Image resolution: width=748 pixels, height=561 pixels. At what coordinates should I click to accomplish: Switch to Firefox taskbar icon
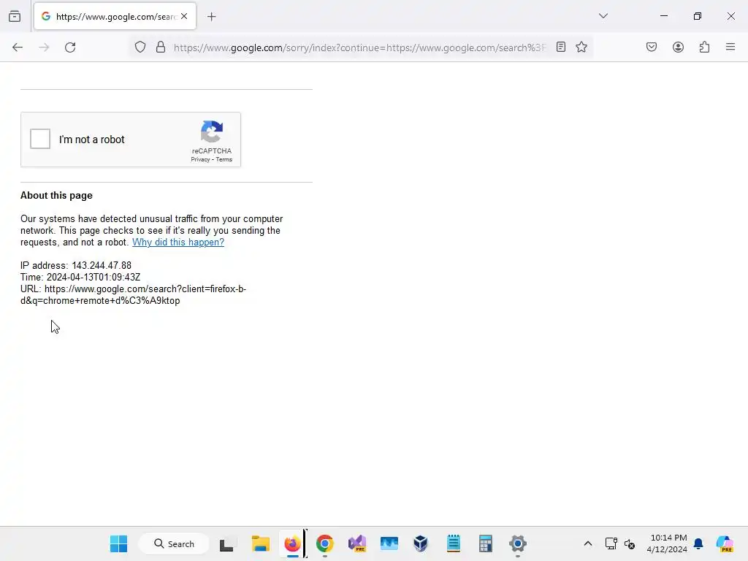(292, 543)
